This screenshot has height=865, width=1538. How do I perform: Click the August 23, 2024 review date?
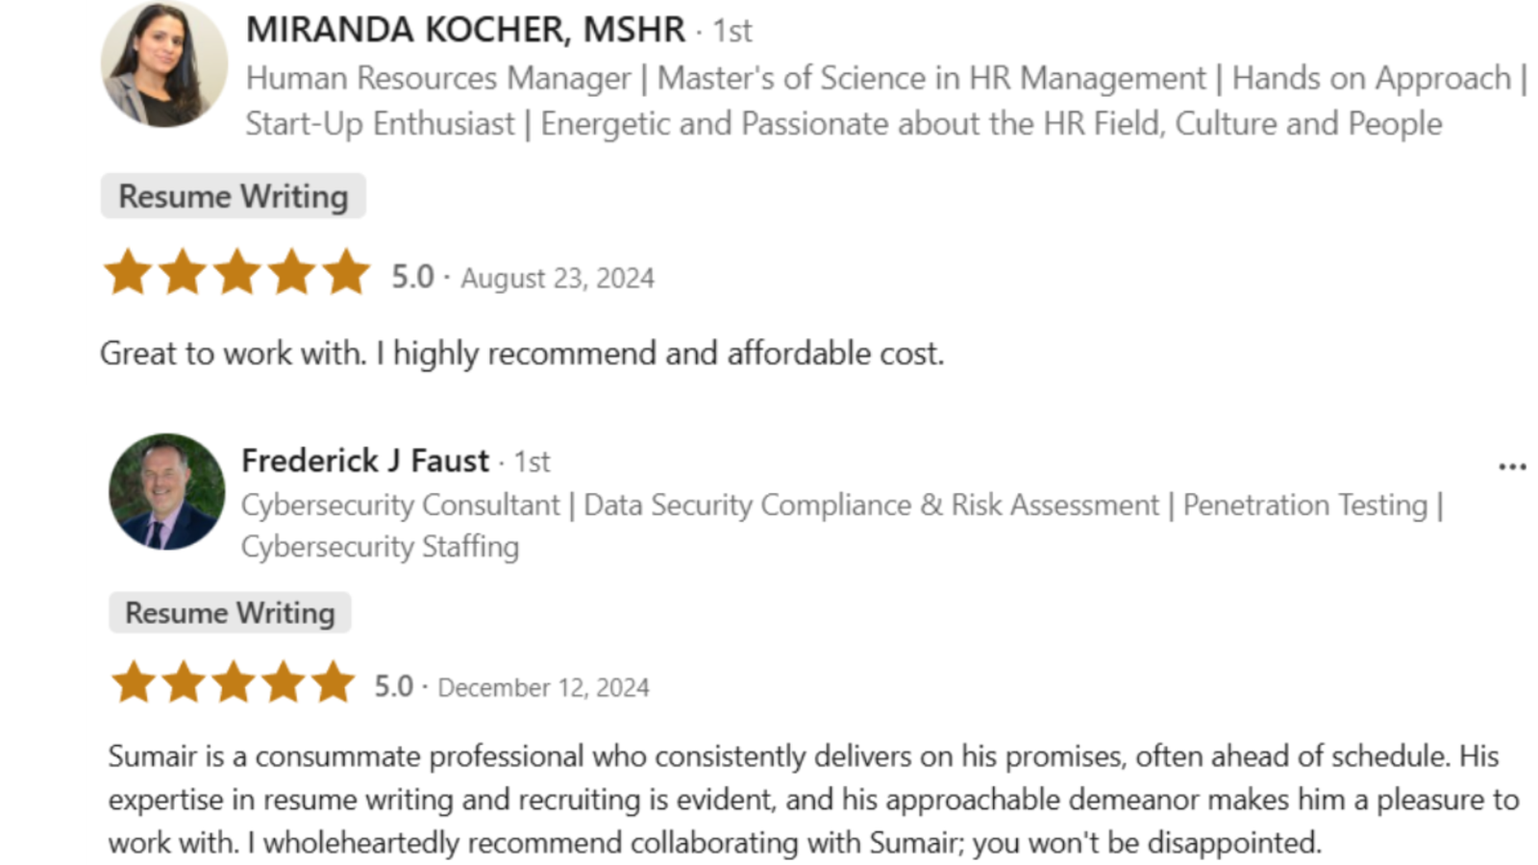[558, 278]
